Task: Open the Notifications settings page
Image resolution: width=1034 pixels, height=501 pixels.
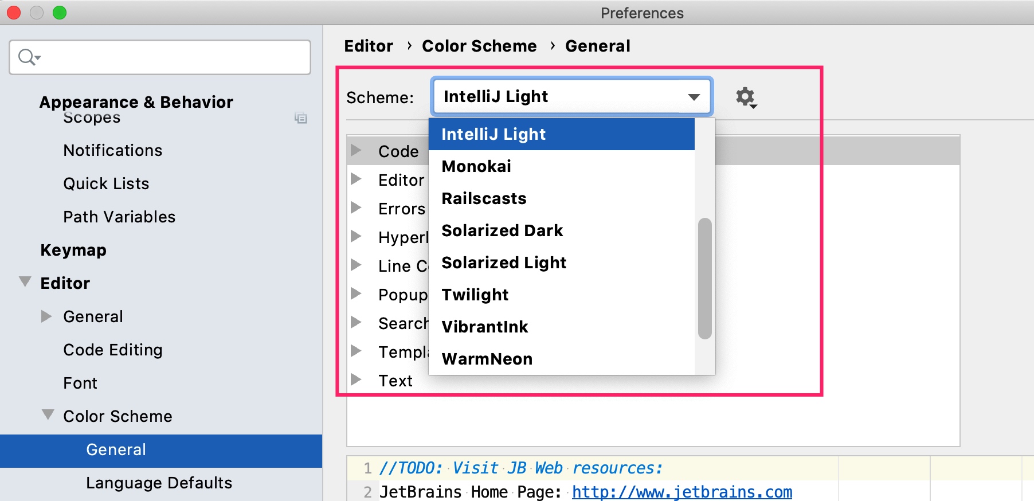Action: 113,150
